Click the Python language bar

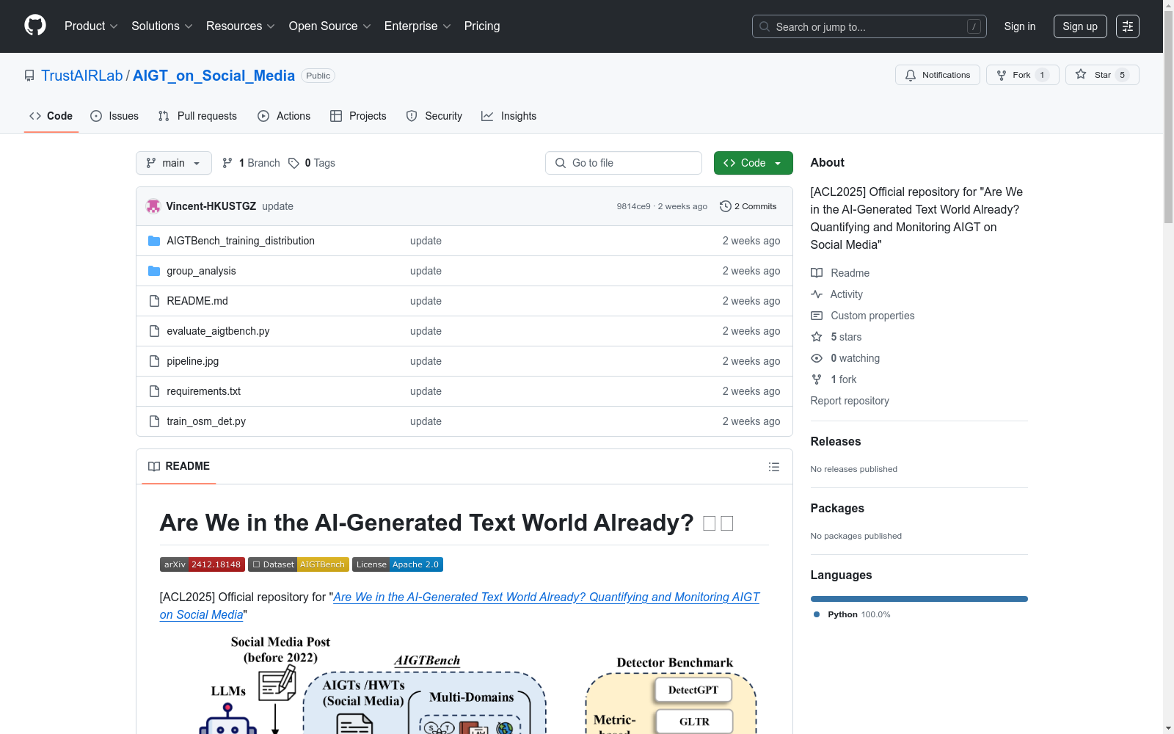click(x=919, y=599)
